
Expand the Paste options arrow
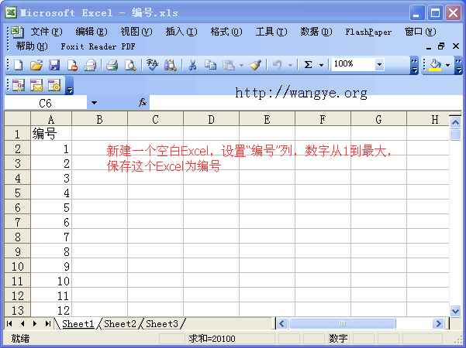241,65
